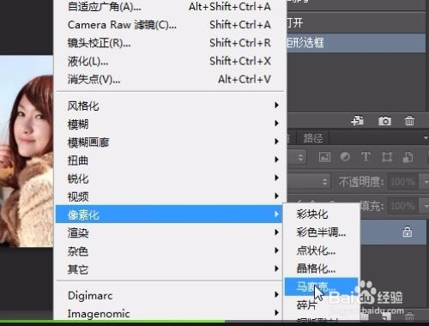Filter layers by pixel layer icon
429x326 pixels.
coord(324,157)
